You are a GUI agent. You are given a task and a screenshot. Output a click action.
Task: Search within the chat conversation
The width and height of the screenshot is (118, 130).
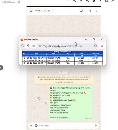(90, 11)
